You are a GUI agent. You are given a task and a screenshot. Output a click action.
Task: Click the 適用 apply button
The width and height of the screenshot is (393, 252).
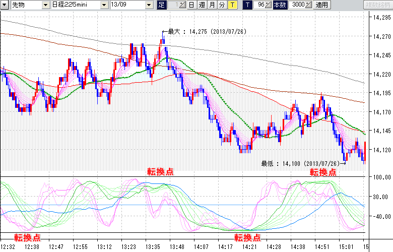click(321, 5)
